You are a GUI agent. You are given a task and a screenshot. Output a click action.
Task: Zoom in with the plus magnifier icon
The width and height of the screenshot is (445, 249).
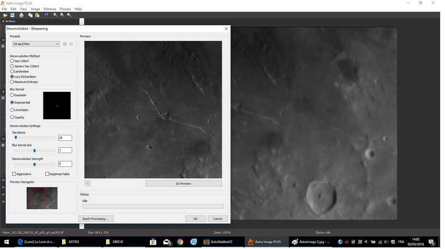pos(55,15)
